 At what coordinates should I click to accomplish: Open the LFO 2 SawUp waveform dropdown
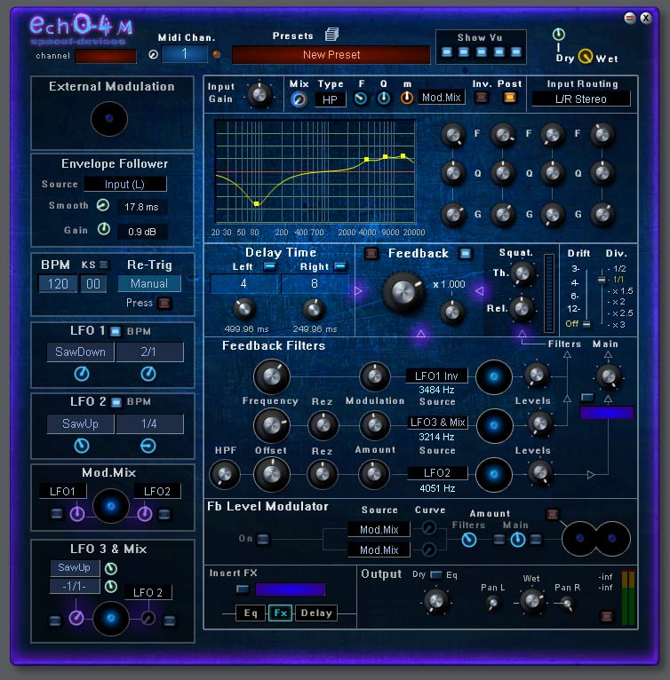pyautogui.click(x=80, y=423)
